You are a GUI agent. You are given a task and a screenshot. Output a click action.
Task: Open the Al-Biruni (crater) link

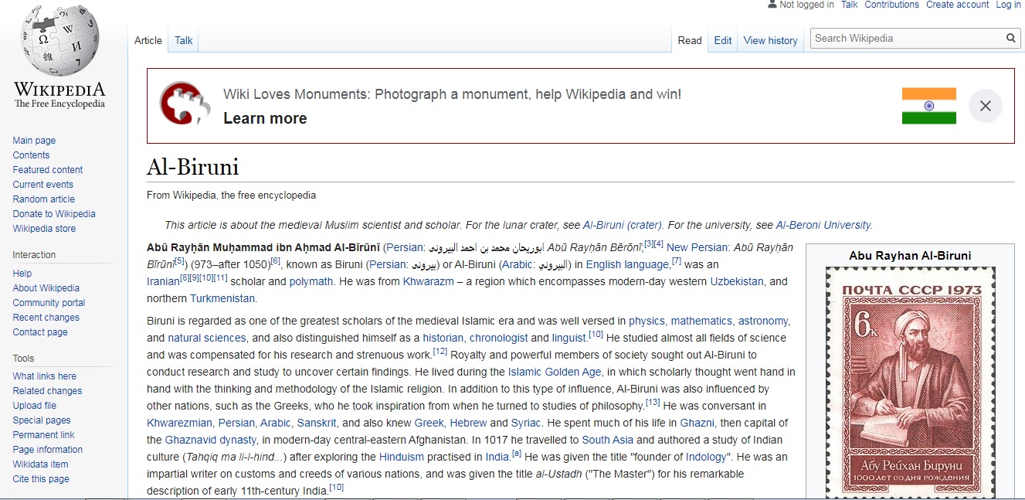[623, 225]
